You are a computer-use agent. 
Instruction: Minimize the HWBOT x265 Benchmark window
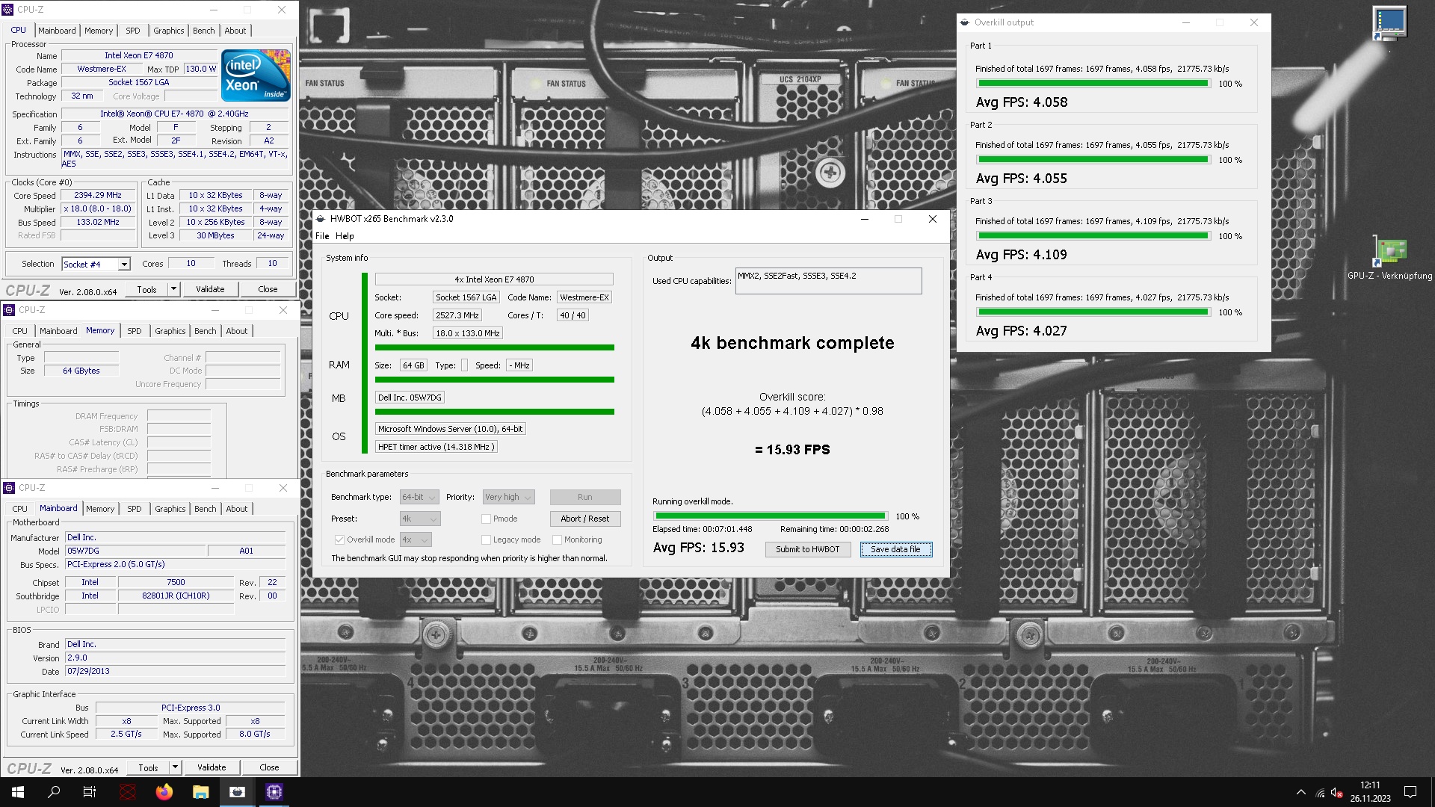tap(865, 219)
